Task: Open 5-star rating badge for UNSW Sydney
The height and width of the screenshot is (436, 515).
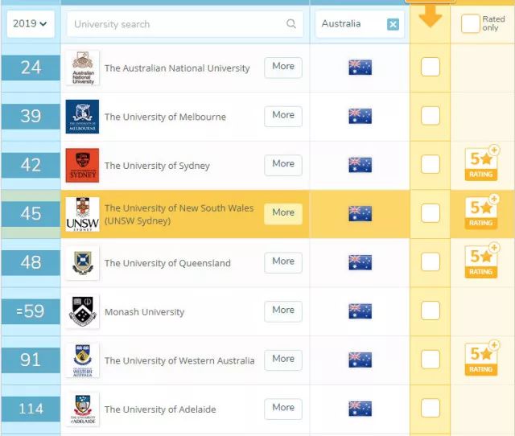Action: pyautogui.click(x=481, y=212)
